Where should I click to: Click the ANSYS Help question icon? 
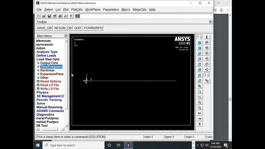[x=71, y=16]
